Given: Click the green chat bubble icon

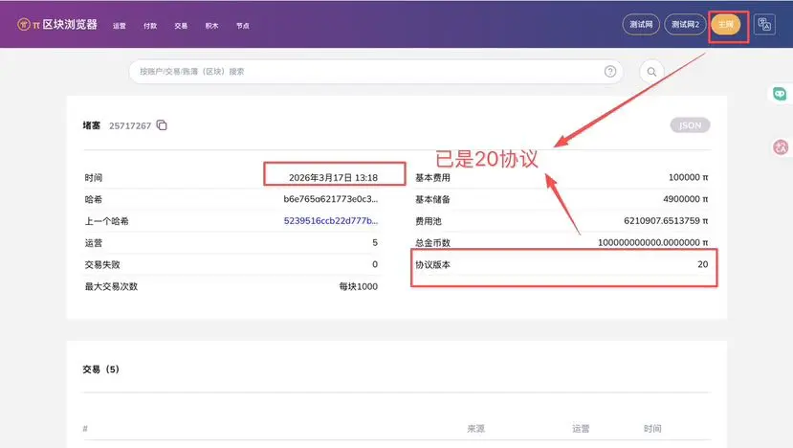Looking at the screenshot, I should click(x=780, y=94).
